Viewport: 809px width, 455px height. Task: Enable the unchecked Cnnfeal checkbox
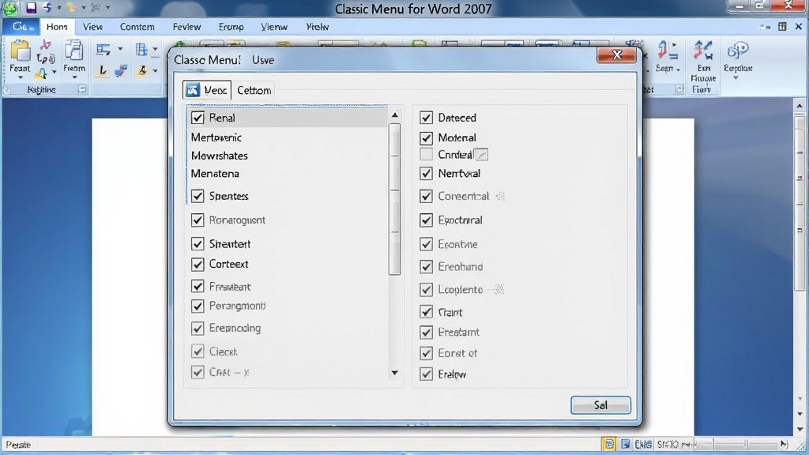tap(426, 154)
